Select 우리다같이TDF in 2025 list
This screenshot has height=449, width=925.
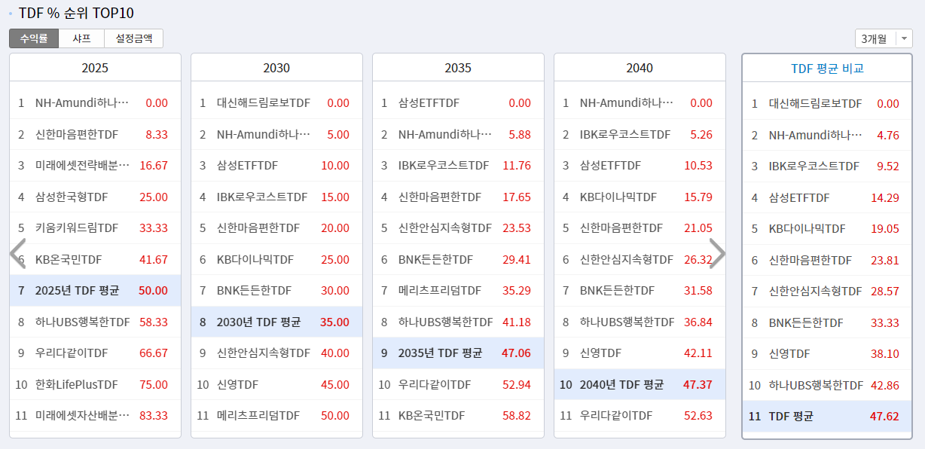point(95,353)
